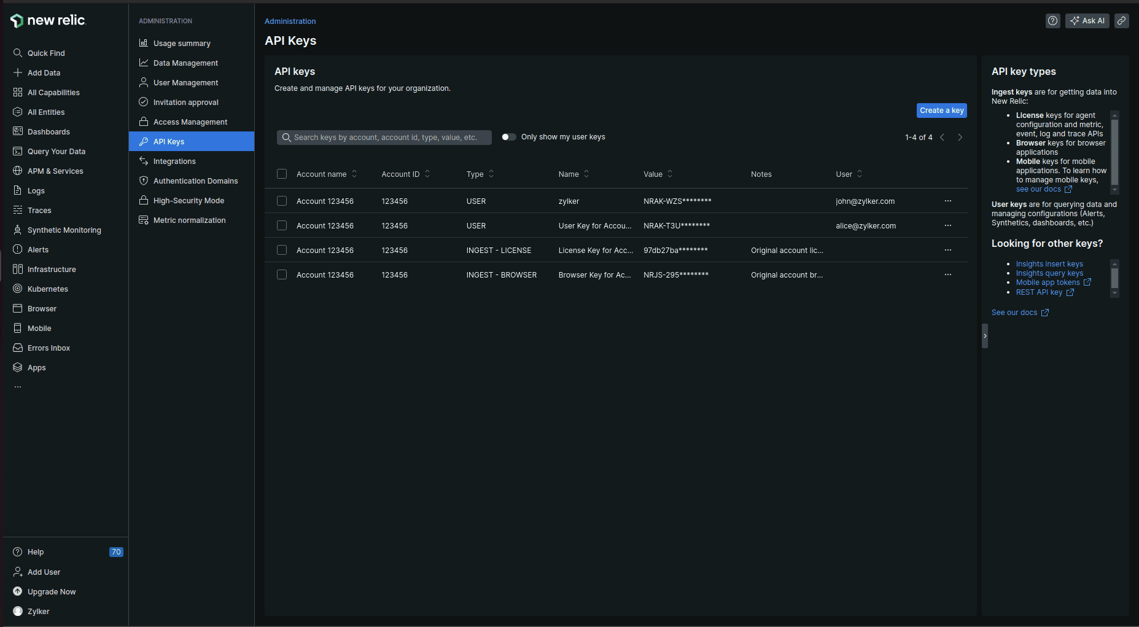This screenshot has height=627, width=1139.
Task: Click the Create a key button
Action: click(941, 111)
